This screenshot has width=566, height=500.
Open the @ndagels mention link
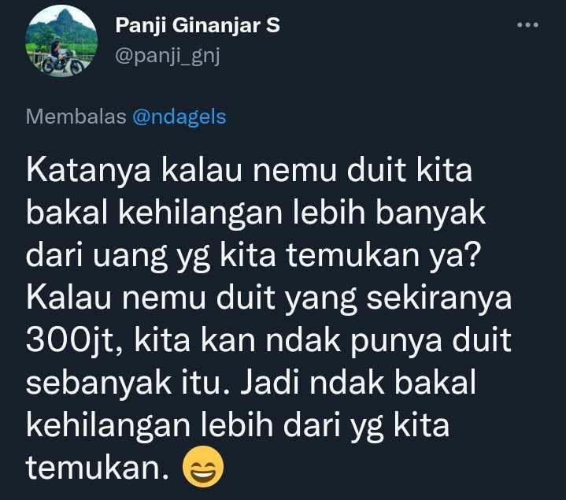click(x=179, y=117)
